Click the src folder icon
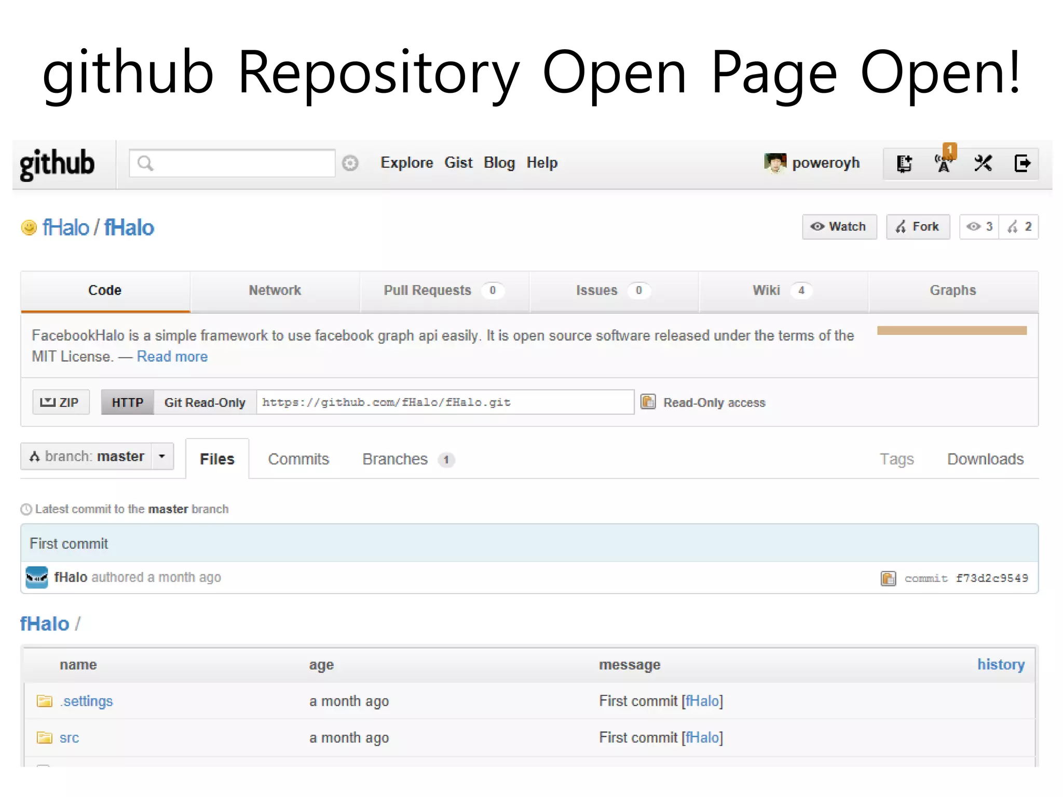The image size is (1063, 797). pos(45,737)
